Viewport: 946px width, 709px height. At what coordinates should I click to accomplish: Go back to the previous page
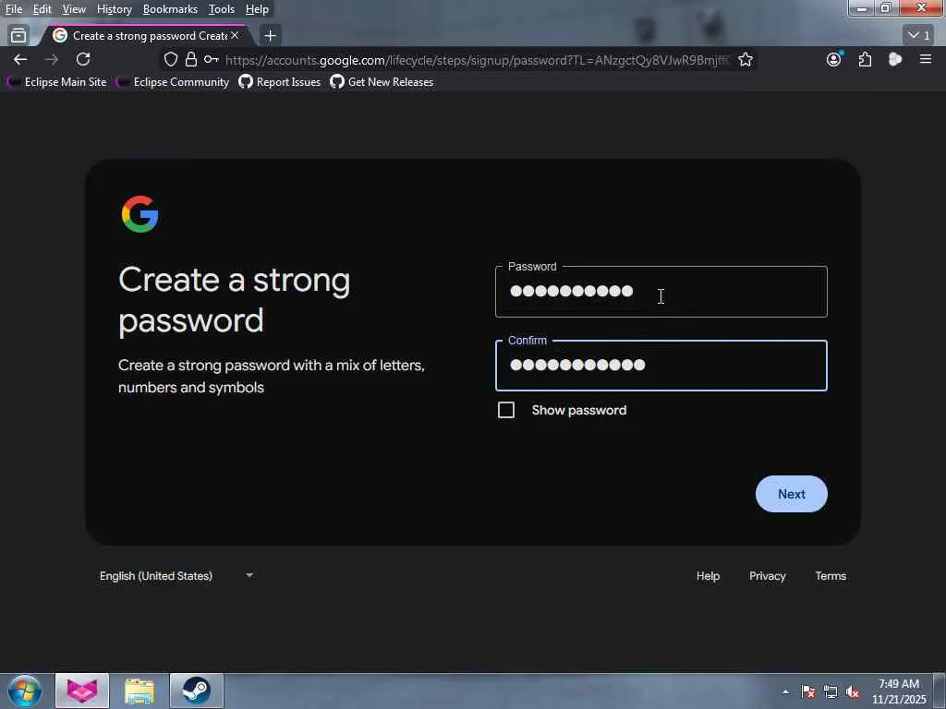[20, 59]
